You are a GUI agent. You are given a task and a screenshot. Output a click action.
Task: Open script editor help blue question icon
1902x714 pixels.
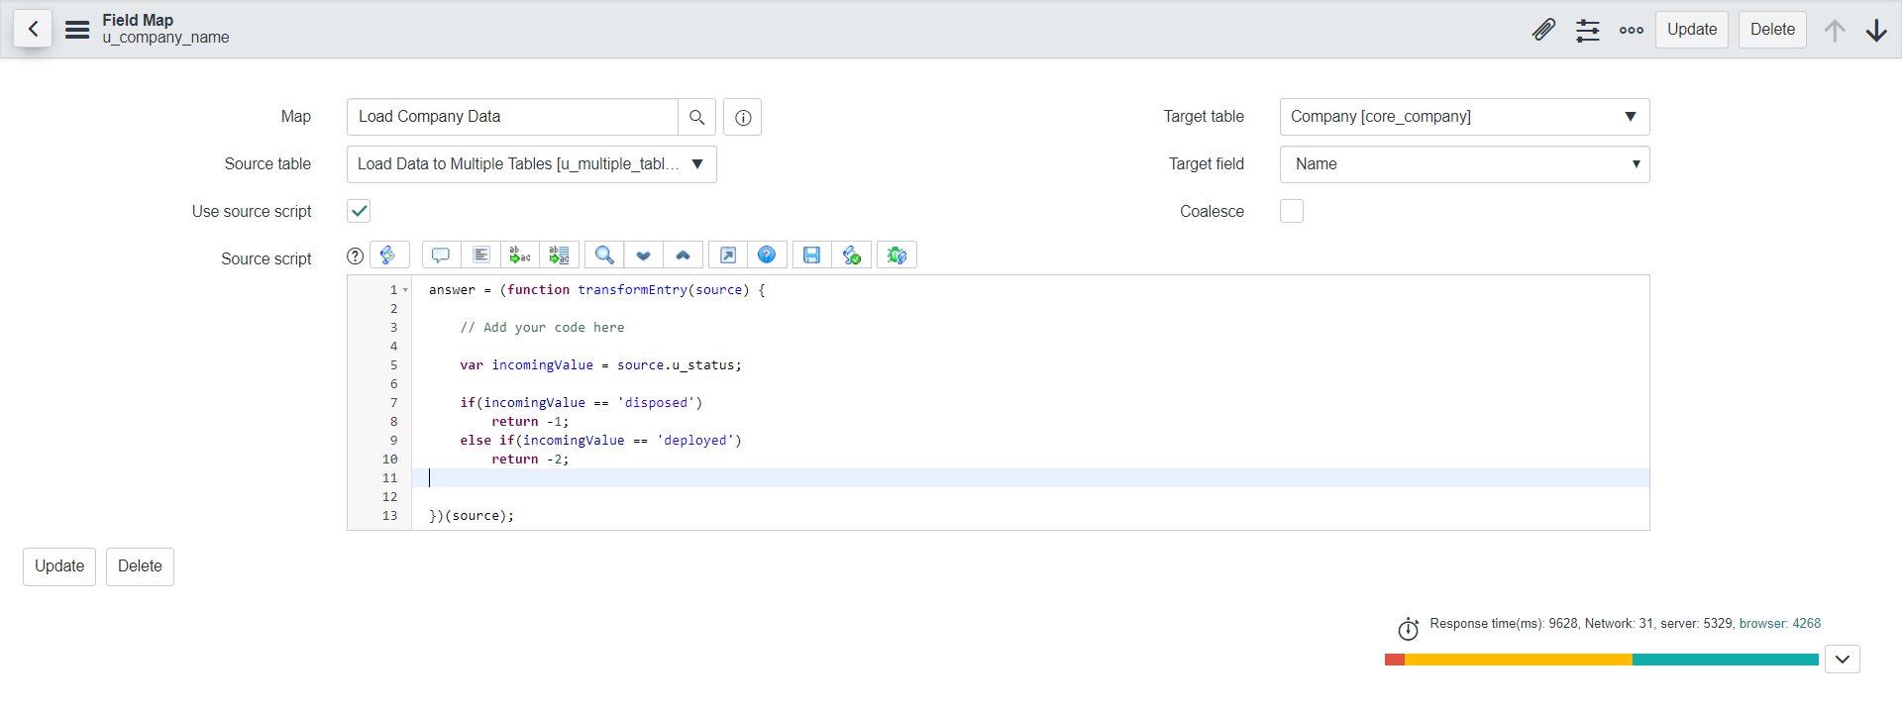767,255
